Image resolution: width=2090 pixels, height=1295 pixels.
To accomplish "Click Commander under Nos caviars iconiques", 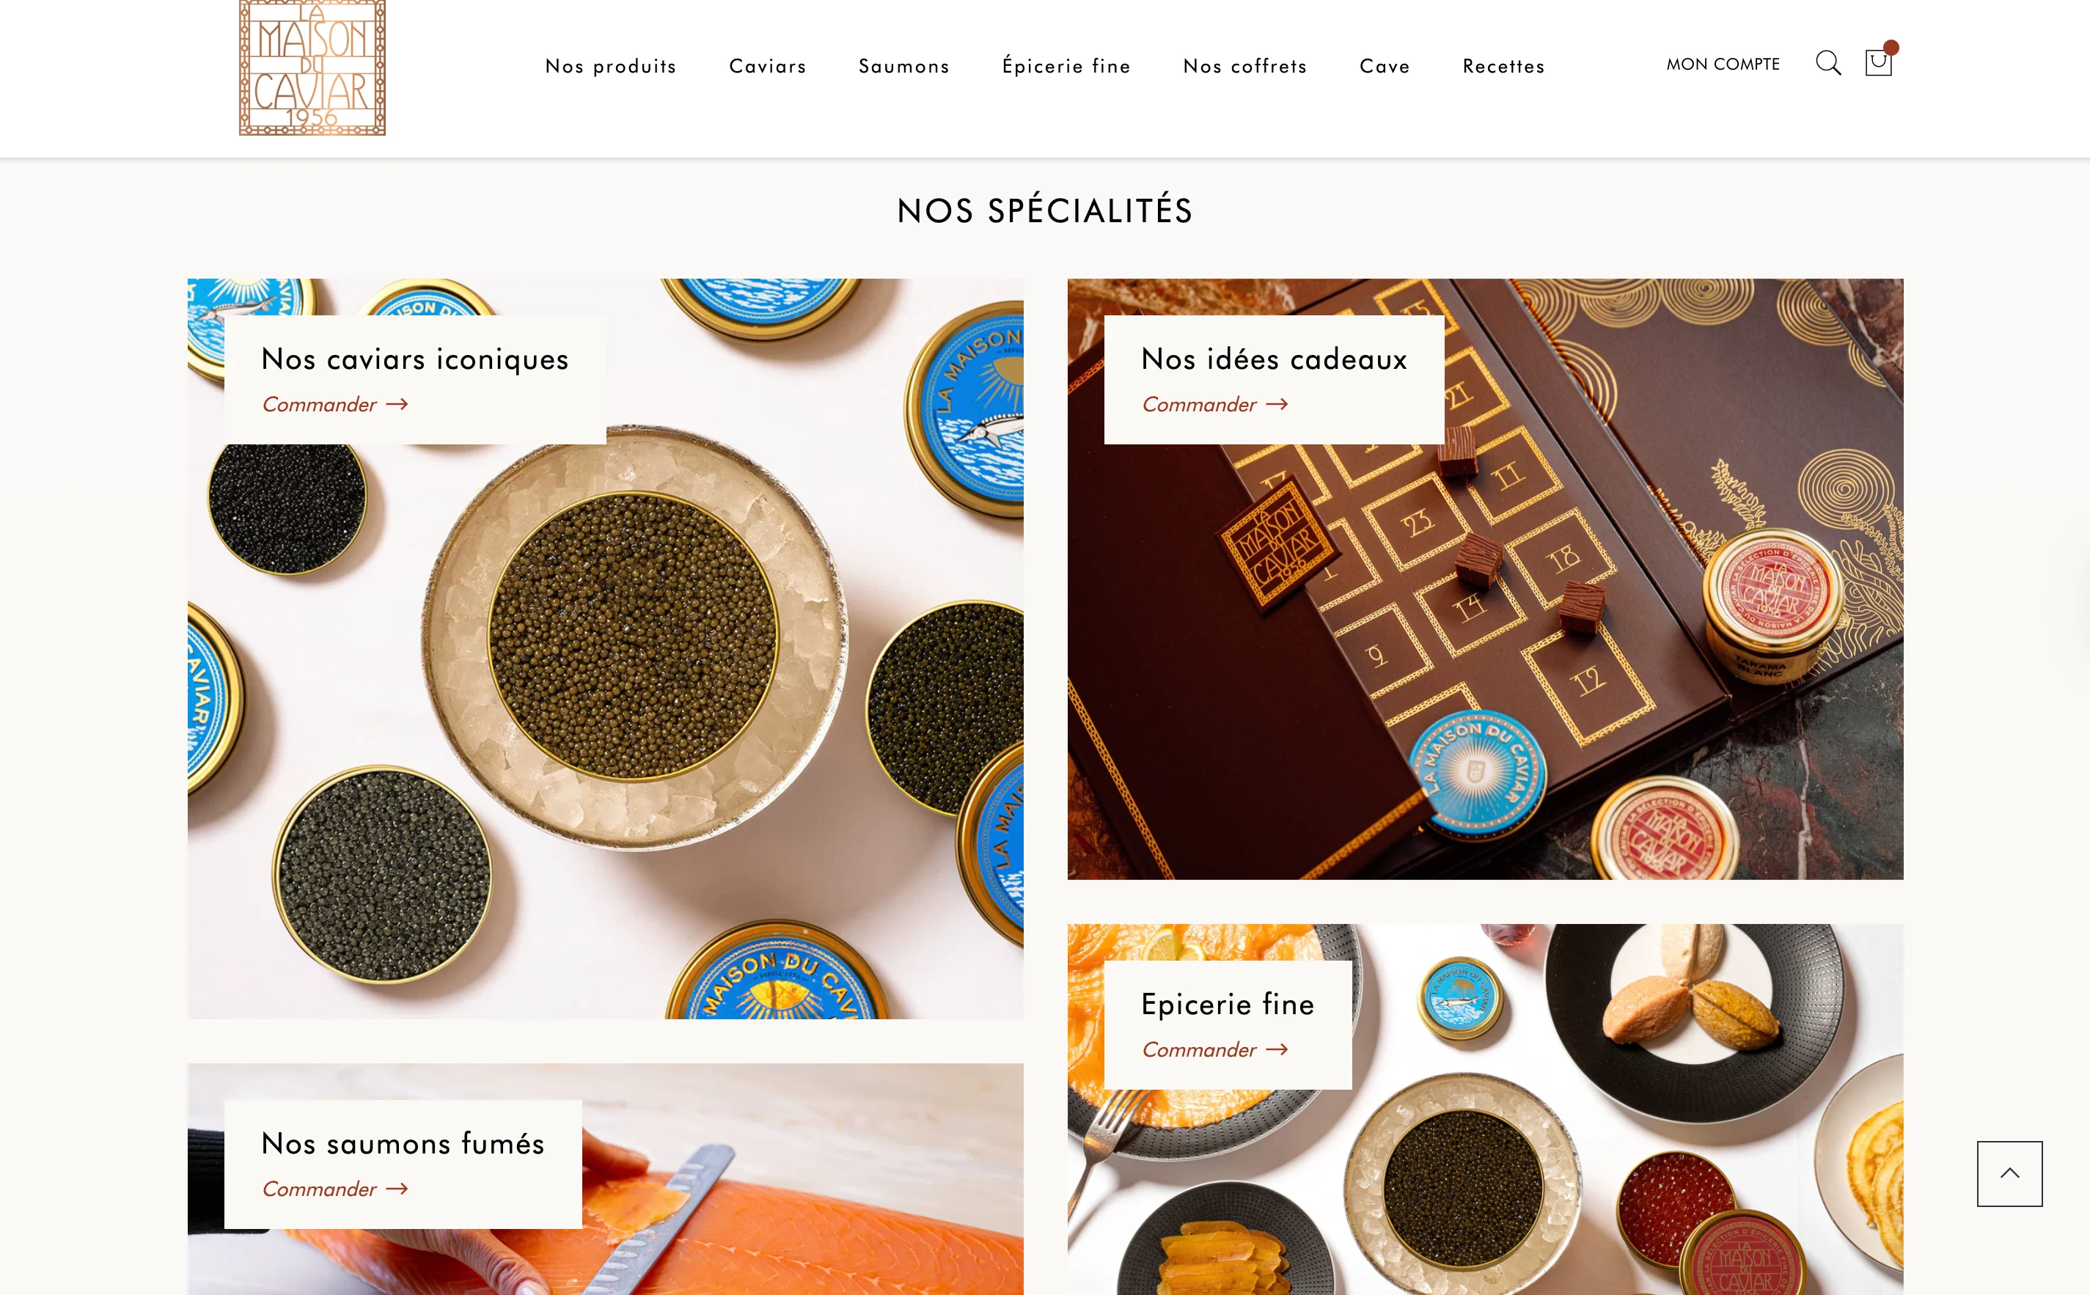I will coord(320,404).
